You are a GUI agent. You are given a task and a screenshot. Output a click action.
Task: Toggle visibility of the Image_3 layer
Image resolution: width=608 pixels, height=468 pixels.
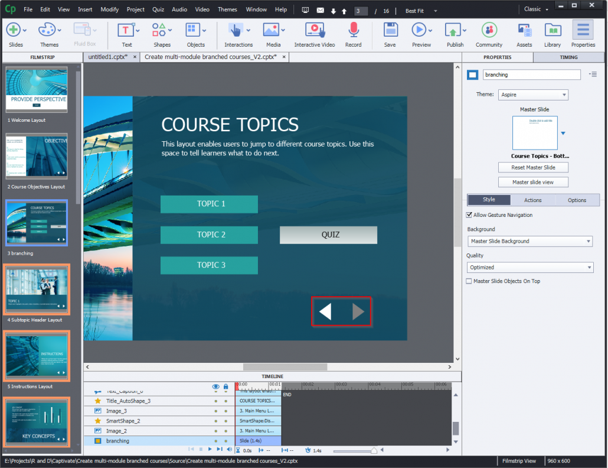pos(216,411)
